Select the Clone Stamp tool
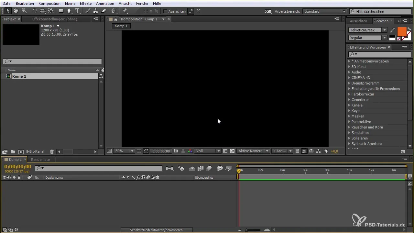This screenshot has width=414, height=233. (x=96, y=11)
